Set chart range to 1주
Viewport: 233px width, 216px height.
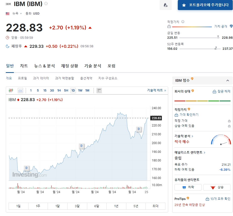38,206
